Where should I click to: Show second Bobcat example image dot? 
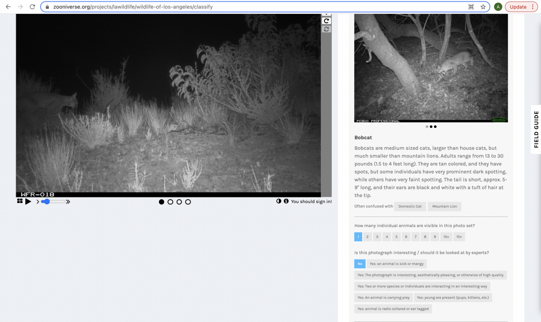431,127
